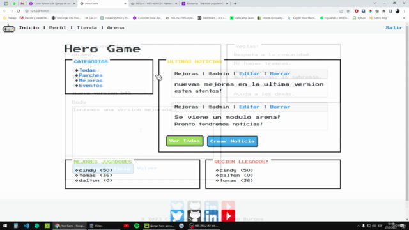The height and width of the screenshot is (230, 409).
Task: Show hidden system tray icons chevron
Action: pos(358,226)
